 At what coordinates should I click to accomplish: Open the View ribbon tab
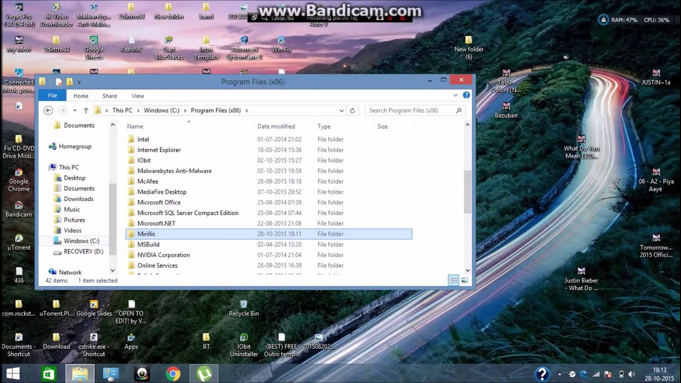(138, 96)
